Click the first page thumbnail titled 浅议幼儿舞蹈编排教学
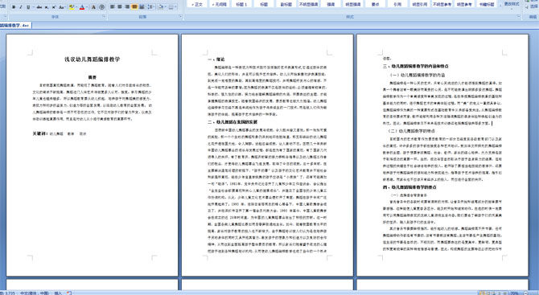Image resolution: width=539 pixels, height=295 pixels. [93, 155]
